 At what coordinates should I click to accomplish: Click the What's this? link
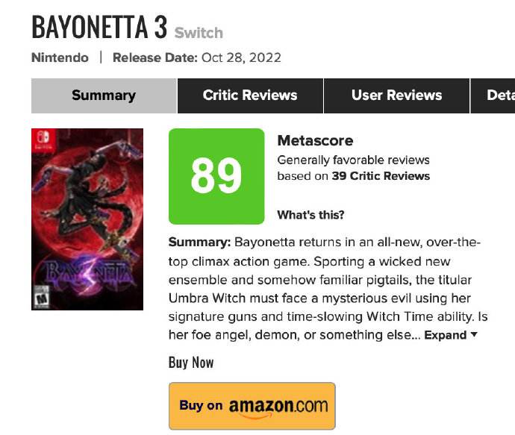point(310,215)
